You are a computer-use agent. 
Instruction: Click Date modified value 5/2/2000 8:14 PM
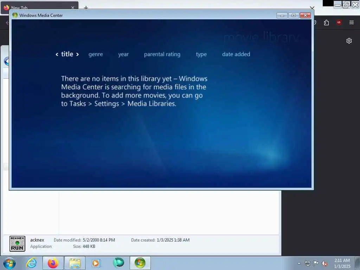(x=99, y=240)
